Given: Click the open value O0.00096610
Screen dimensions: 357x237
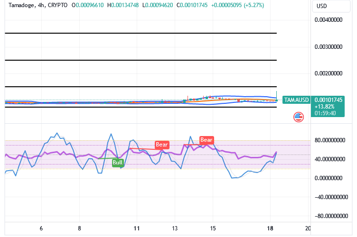Looking at the screenshot, I should click(88, 5).
